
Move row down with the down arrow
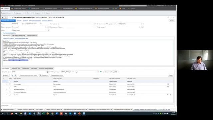click(15, 75)
